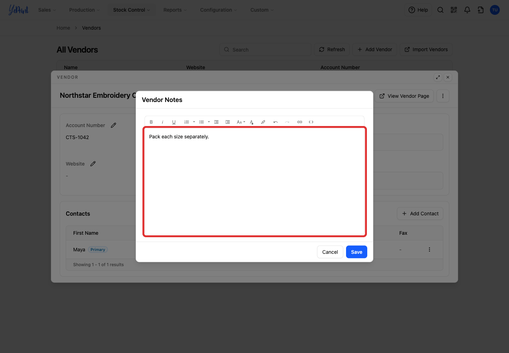This screenshot has width=509, height=353.
Task: Go to the YoPrint home logo
Action: pyautogui.click(x=18, y=10)
